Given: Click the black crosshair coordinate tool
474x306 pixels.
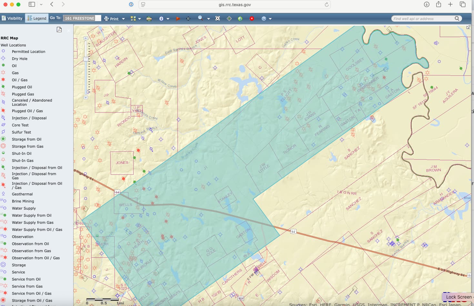Looking at the screenshot, I should pyautogui.click(x=188, y=19).
